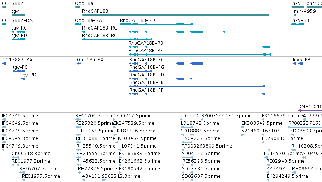Select the long RhoGAP18B gene span bar
Viewport: 322px width, 182px height.
176,15
